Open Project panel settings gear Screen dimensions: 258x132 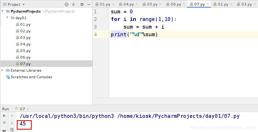(82, 4)
